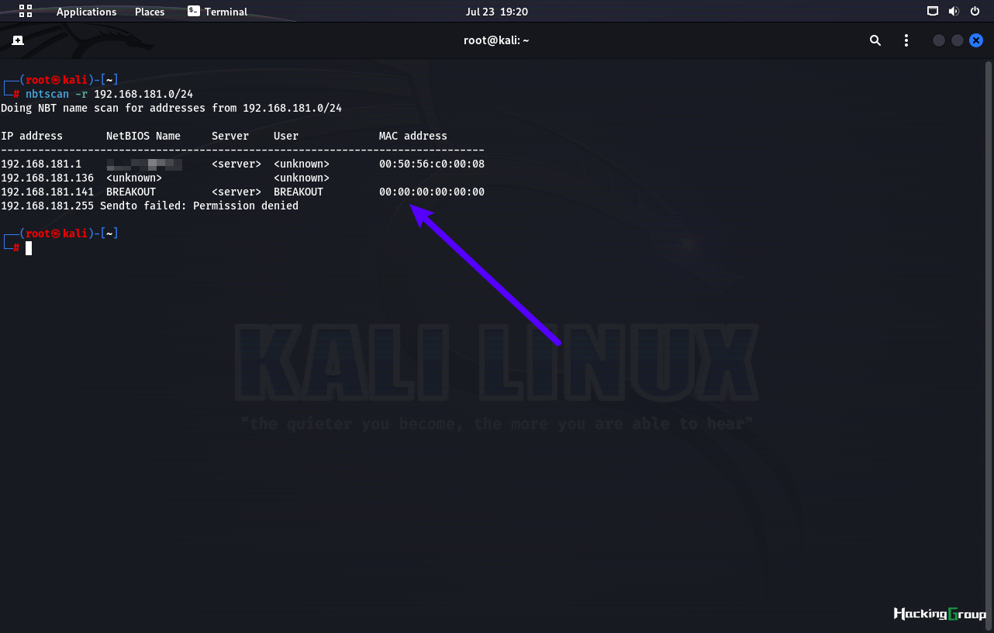
Task: Open the Applications menu
Action: click(86, 12)
